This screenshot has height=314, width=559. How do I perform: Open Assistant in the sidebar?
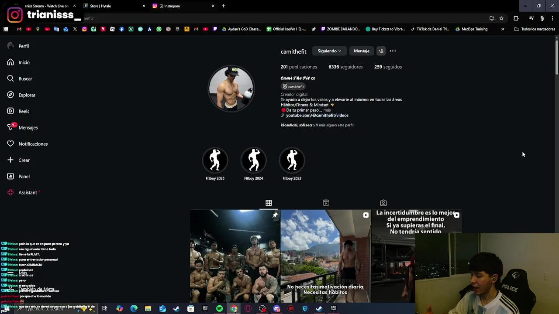(23, 193)
